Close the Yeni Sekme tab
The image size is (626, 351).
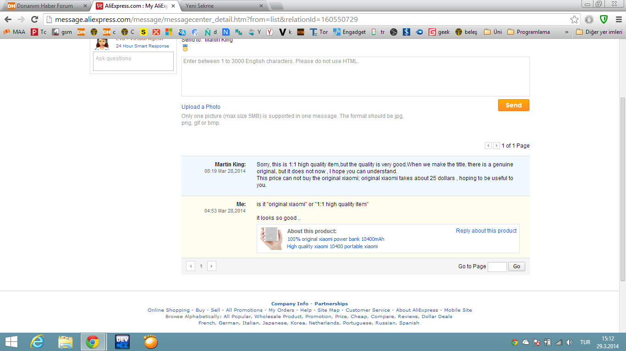(x=261, y=6)
